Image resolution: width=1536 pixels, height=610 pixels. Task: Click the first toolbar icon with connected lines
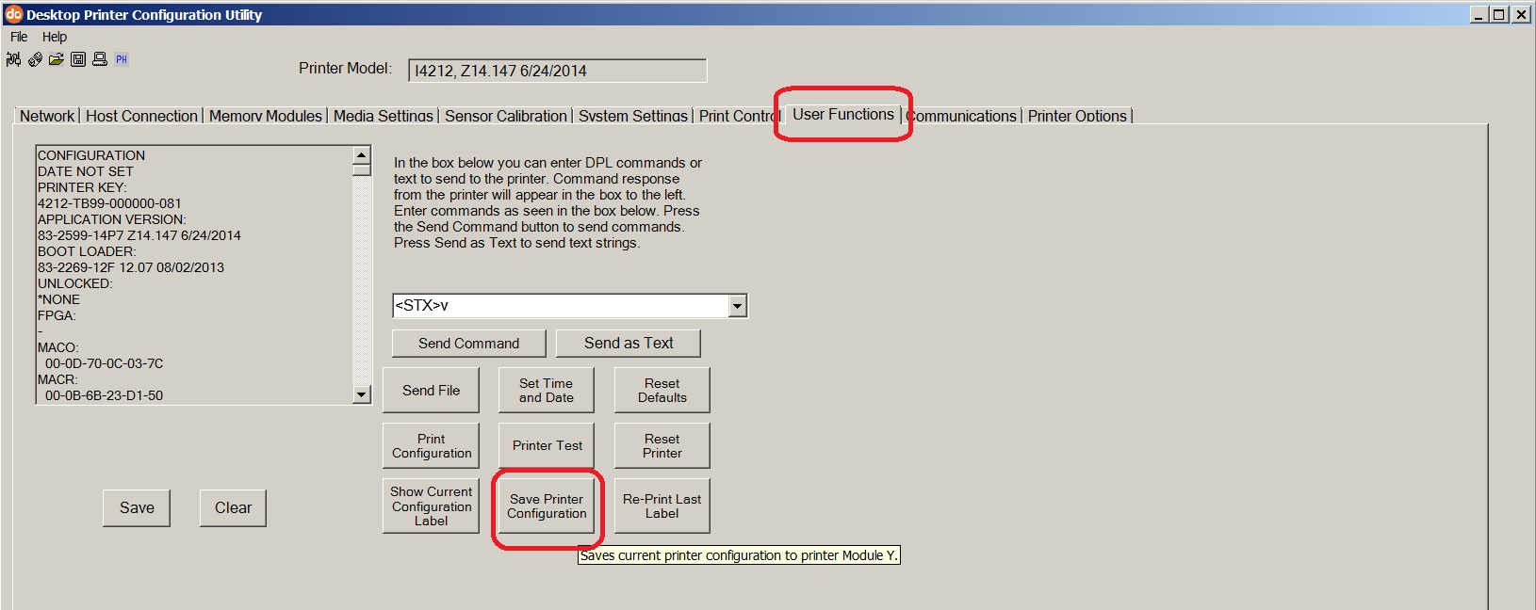pos(13,59)
